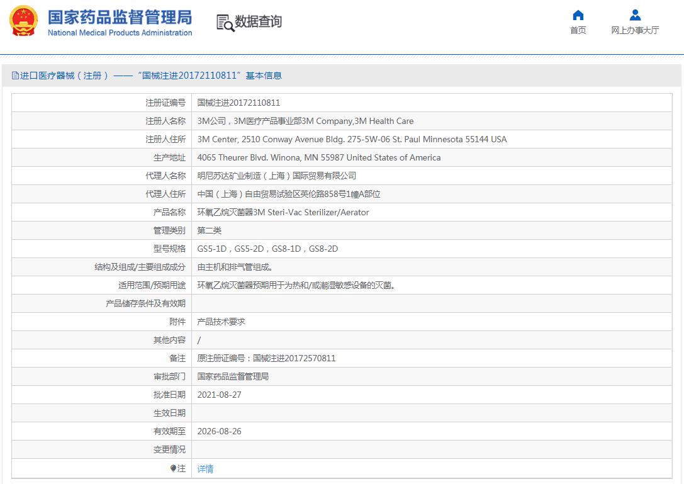Click the 有效期至 row label
Screen dimensions: 684x484
(x=170, y=431)
